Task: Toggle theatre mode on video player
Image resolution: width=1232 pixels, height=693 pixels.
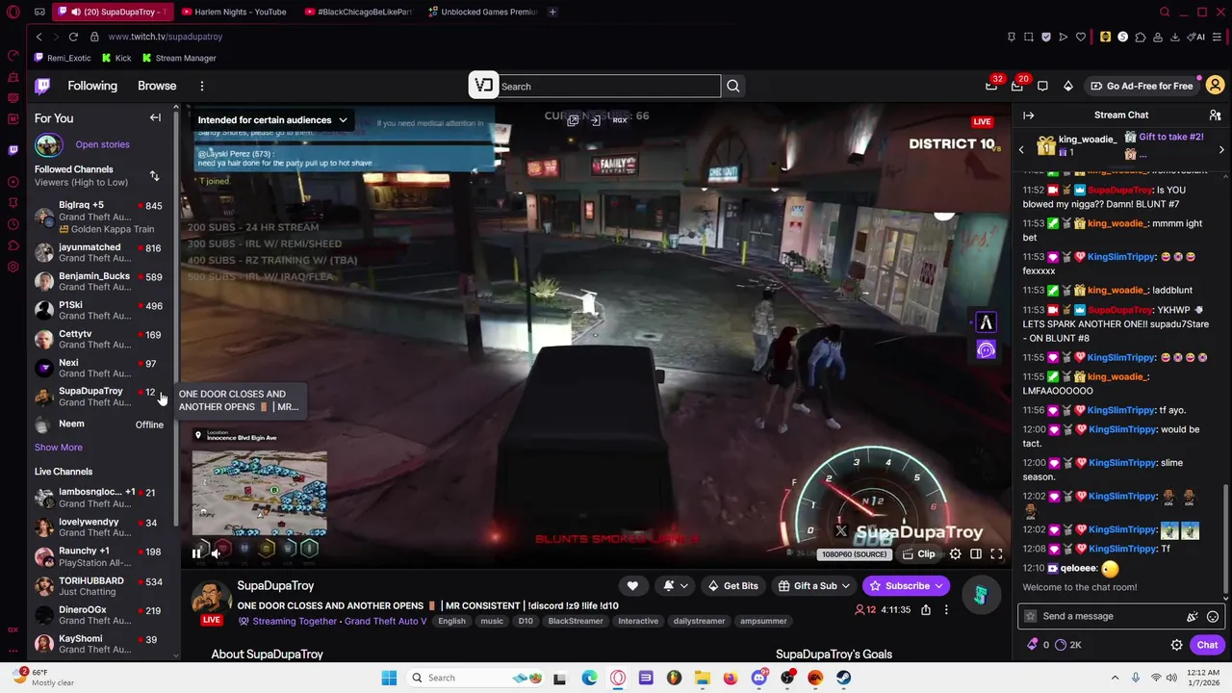Action: pos(976,553)
